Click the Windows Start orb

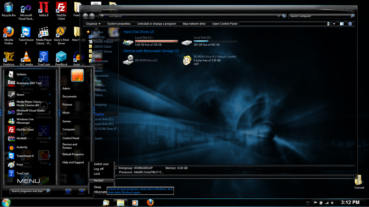(x=6, y=203)
